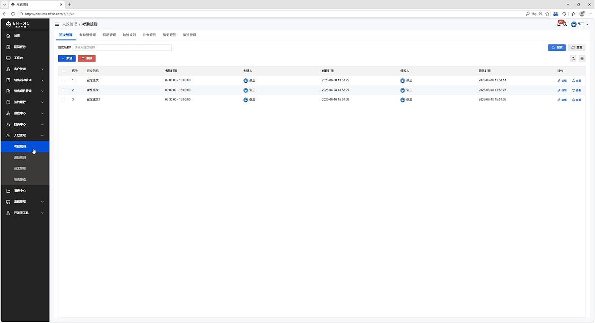Open the browser three-dot settings menu

(590, 14)
